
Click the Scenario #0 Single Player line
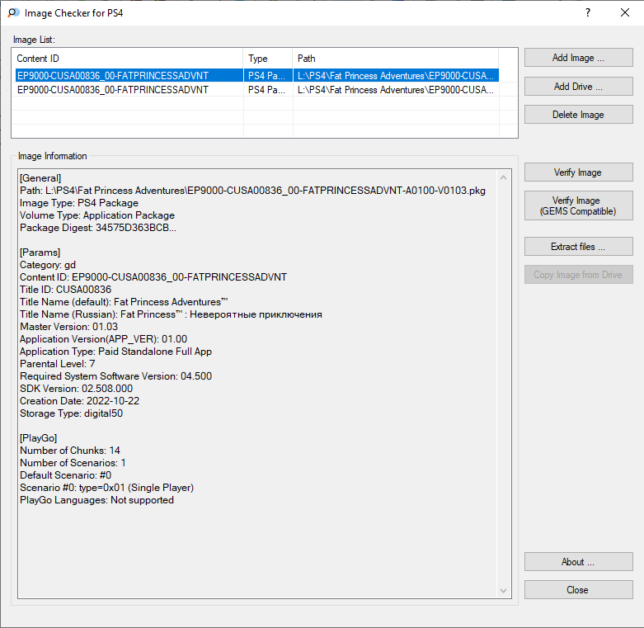107,488
